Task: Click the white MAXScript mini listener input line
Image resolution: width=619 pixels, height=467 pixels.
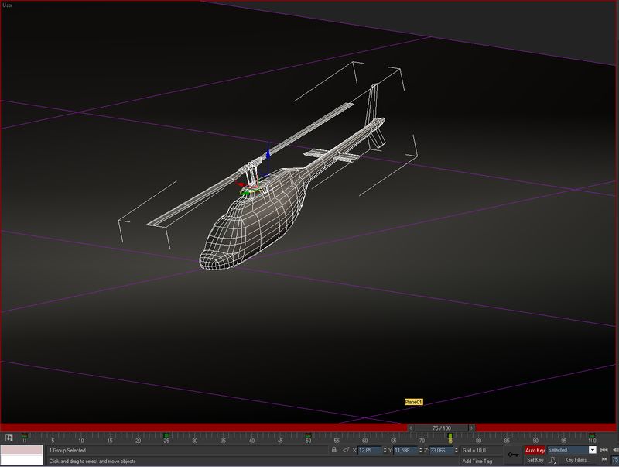Action: point(22,460)
